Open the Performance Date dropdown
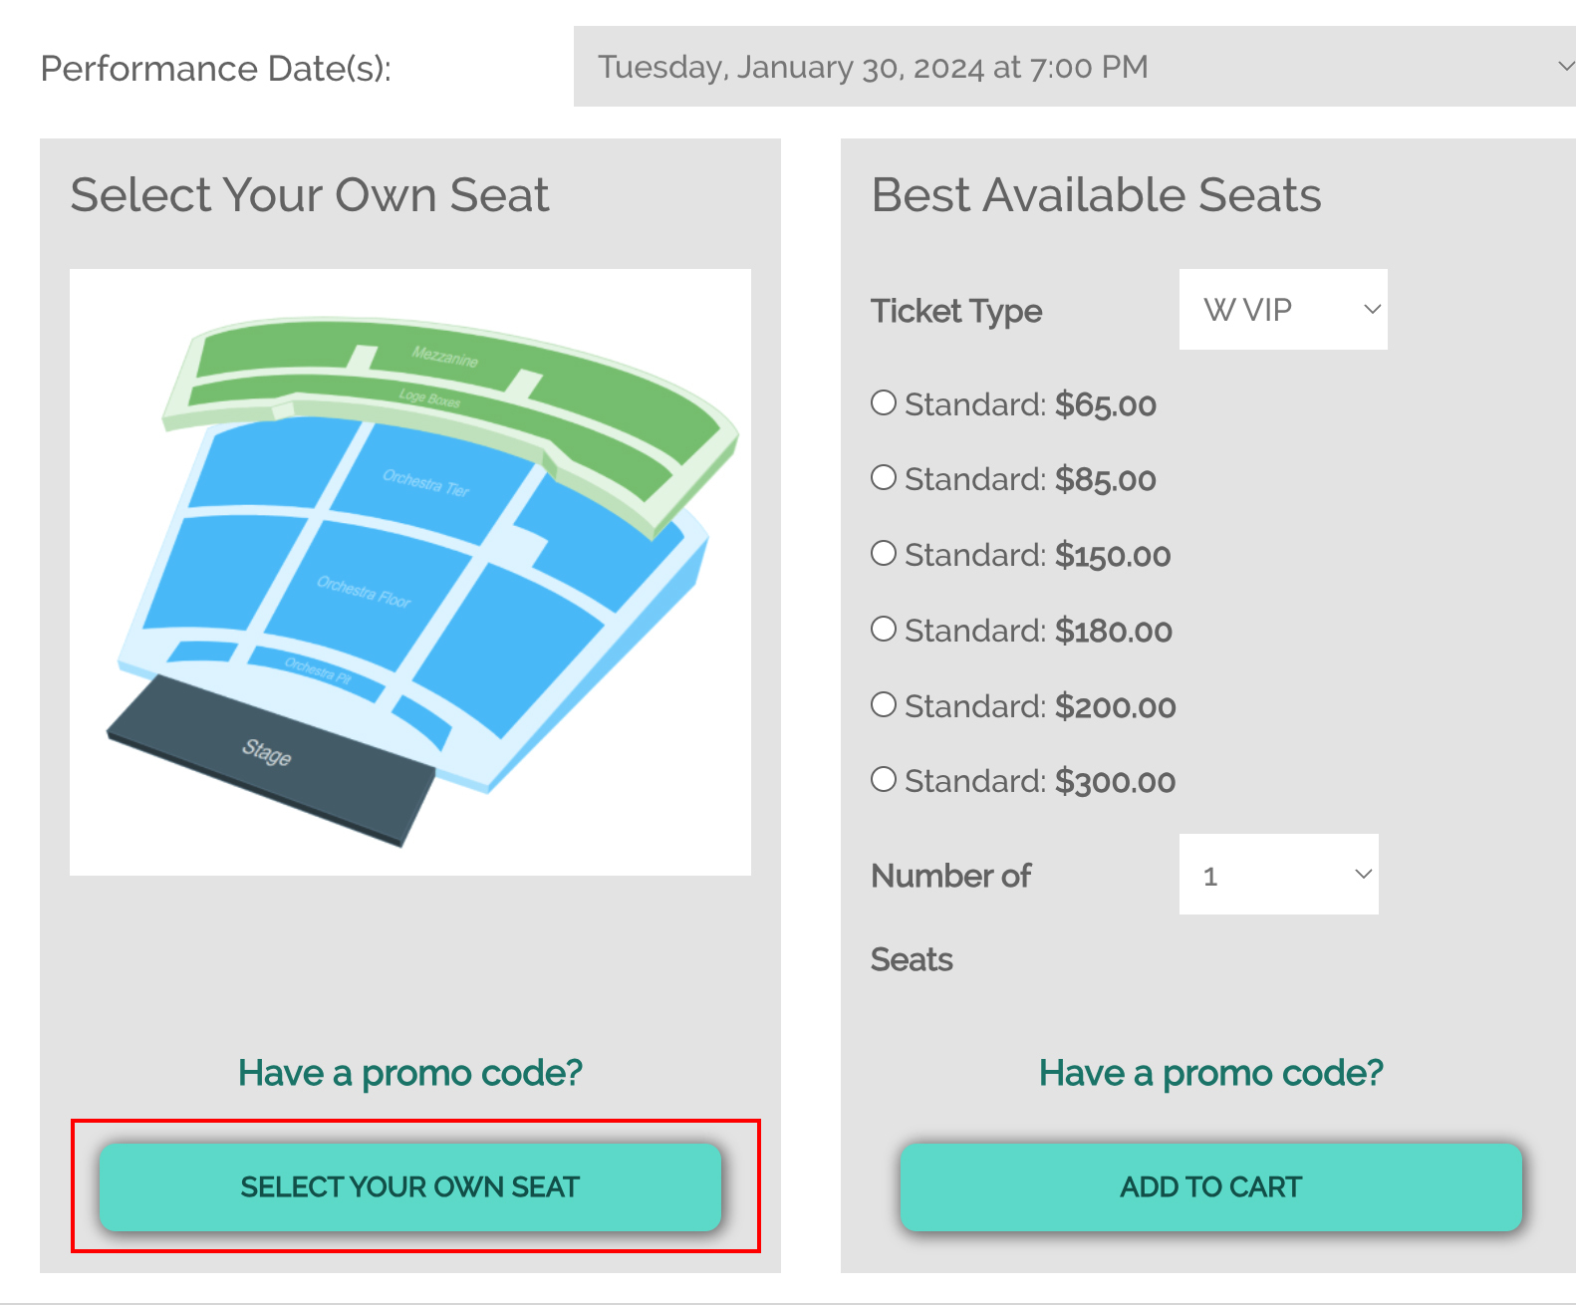Screen dimensions: 1576x1305 click(1074, 67)
